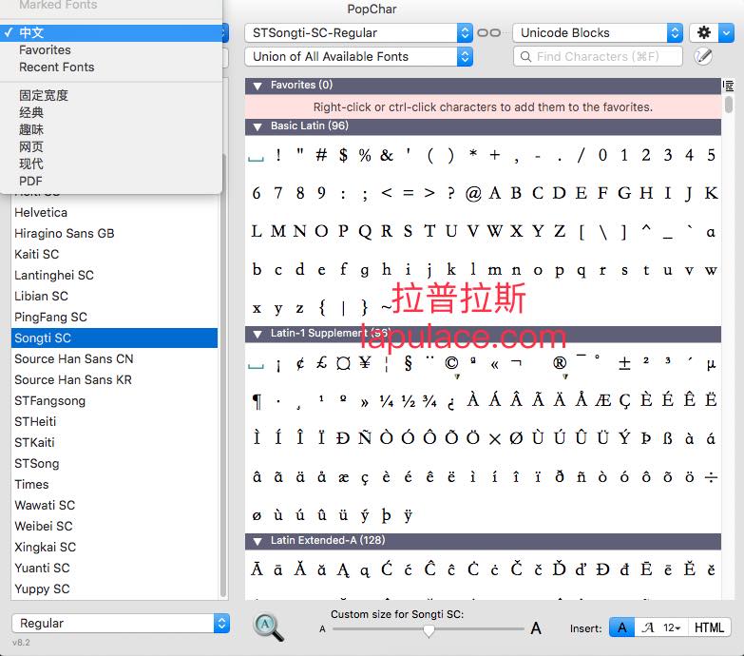This screenshot has height=656, width=744.
Task: Select Kaiti SC font
Action: pyautogui.click(x=114, y=254)
